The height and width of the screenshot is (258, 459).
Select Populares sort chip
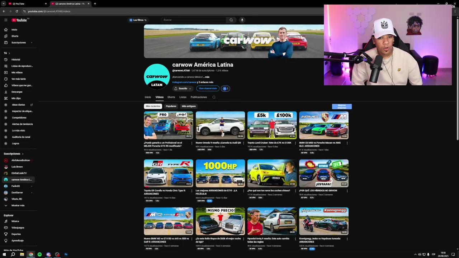[x=171, y=106]
